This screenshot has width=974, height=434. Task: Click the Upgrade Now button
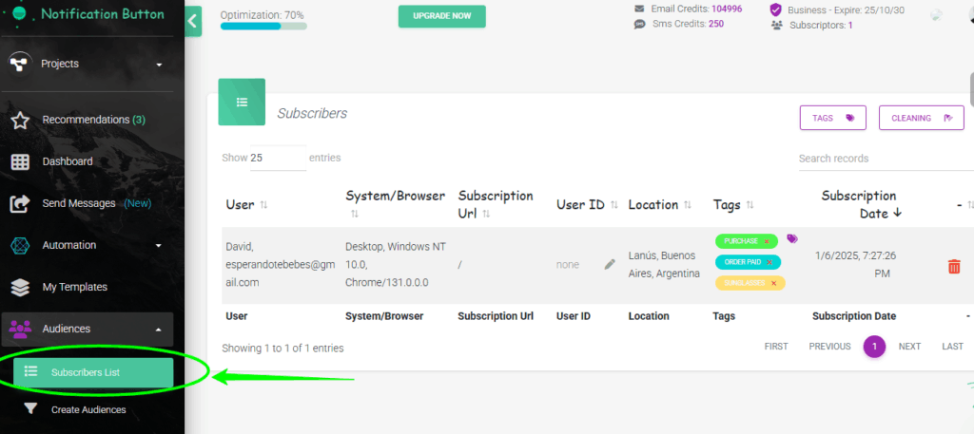[441, 17]
